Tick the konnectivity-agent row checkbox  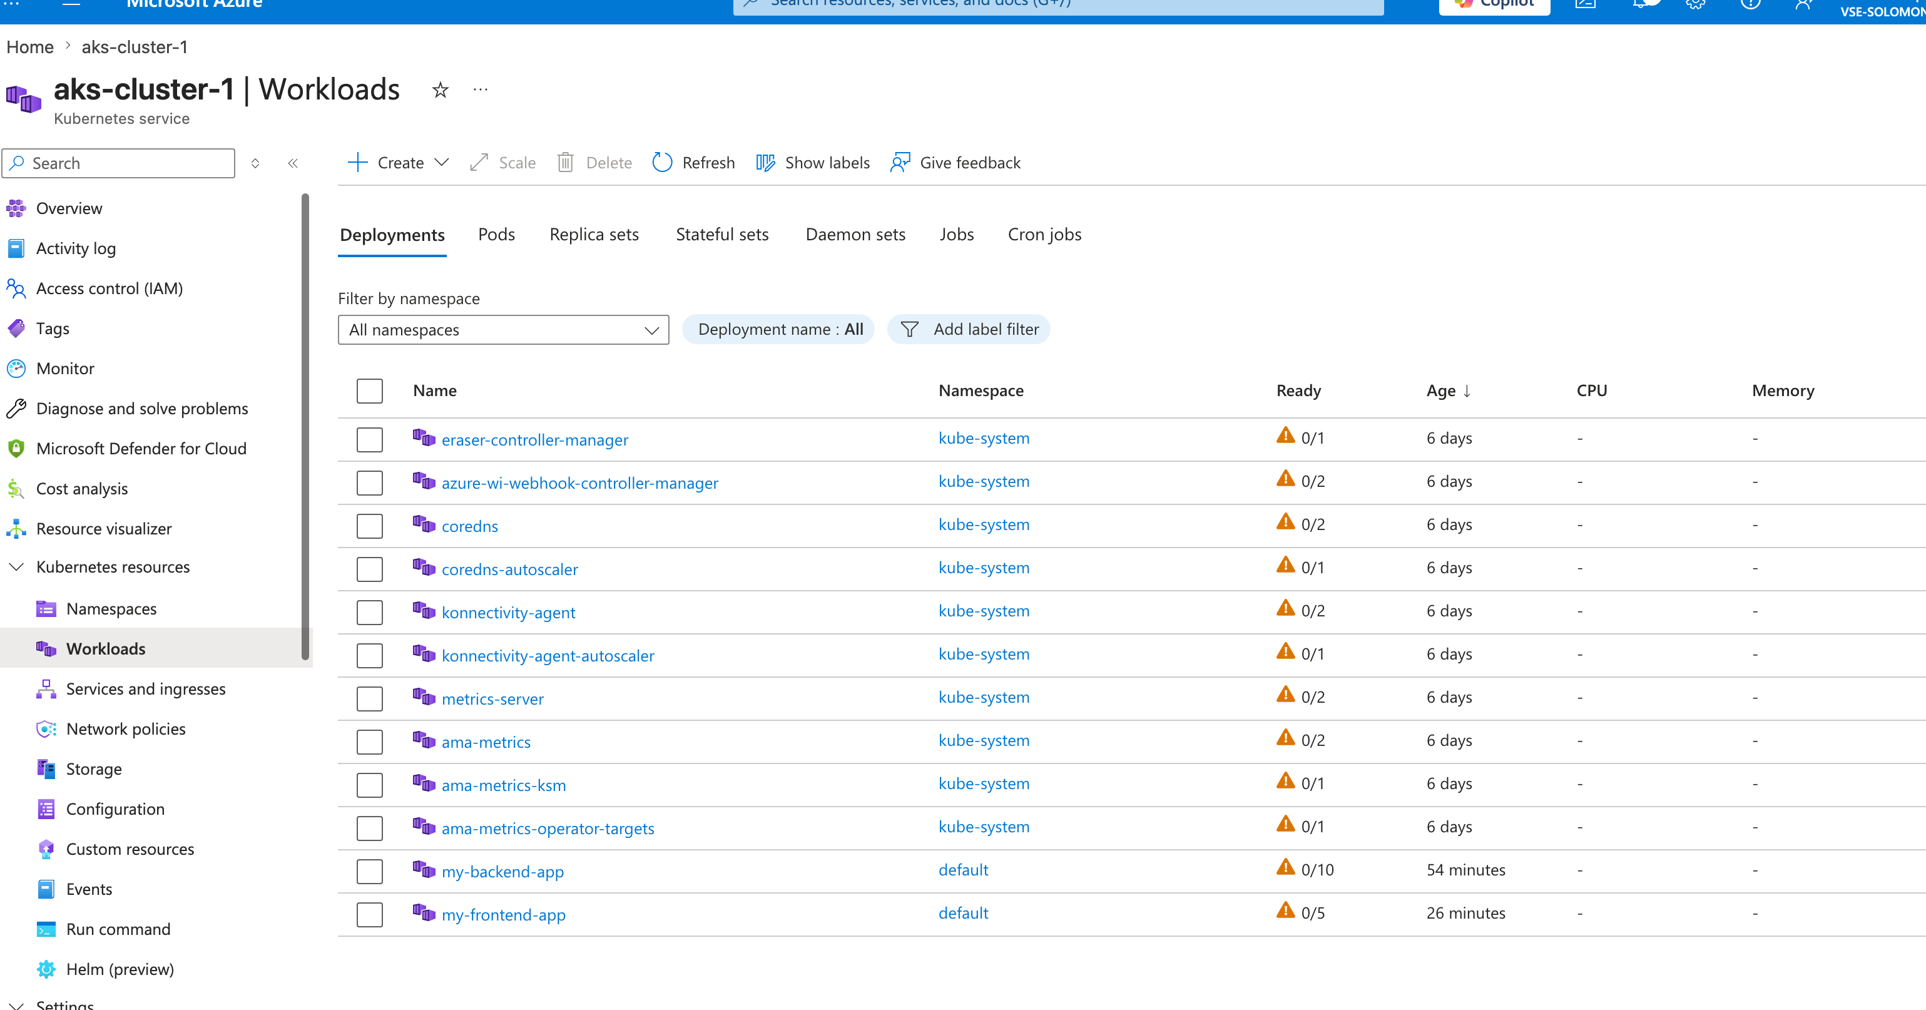click(369, 613)
